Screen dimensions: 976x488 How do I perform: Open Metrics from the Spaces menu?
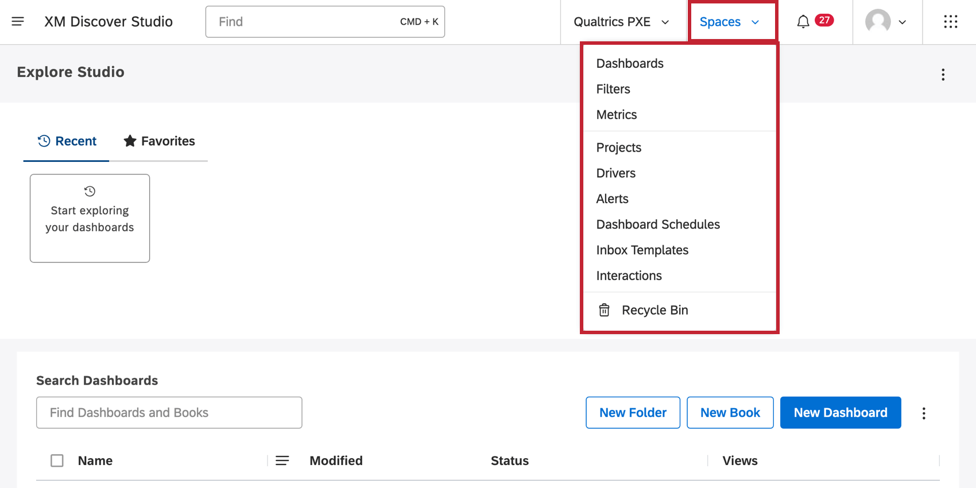click(617, 115)
